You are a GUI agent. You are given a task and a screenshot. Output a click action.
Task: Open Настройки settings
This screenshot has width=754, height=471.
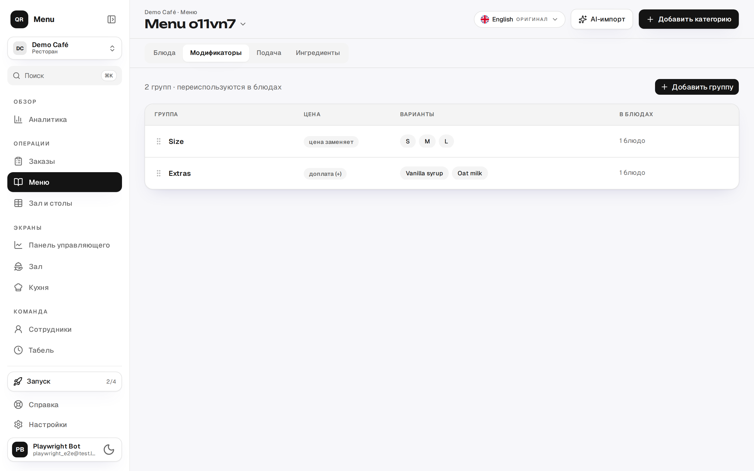[64, 425]
